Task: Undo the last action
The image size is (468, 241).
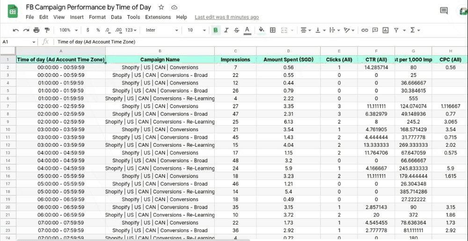Action: coord(16,30)
